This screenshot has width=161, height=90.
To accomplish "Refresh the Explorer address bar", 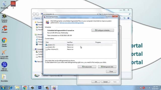I will [x=100, y=14].
